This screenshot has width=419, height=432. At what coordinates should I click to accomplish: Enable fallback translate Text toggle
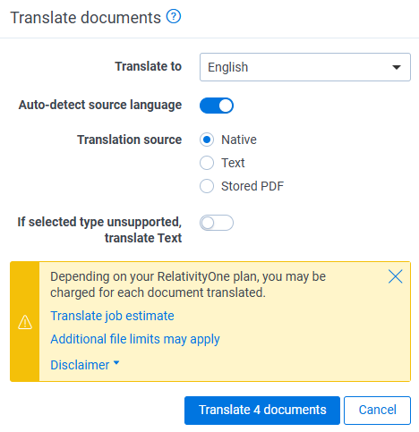(x=217, y=223)
